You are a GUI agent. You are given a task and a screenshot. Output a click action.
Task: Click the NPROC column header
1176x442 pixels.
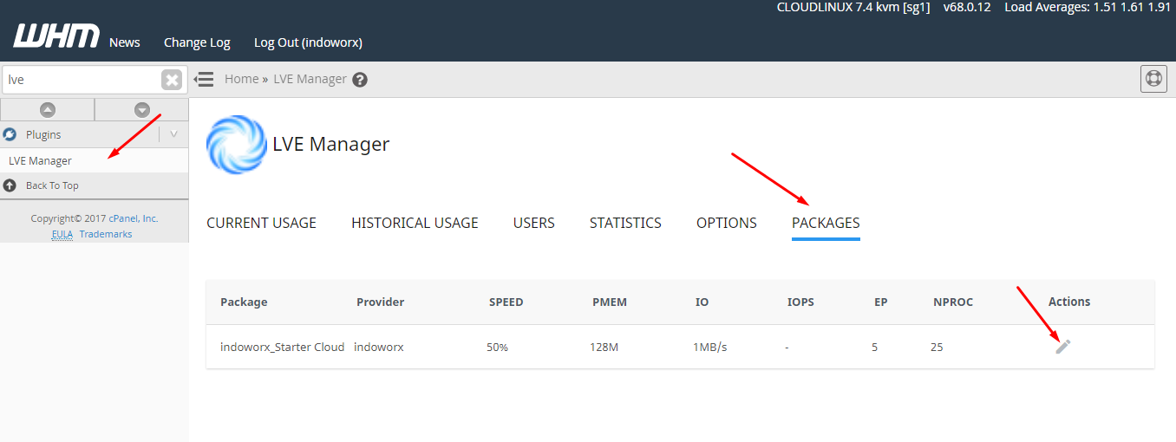tap(953, 302)
